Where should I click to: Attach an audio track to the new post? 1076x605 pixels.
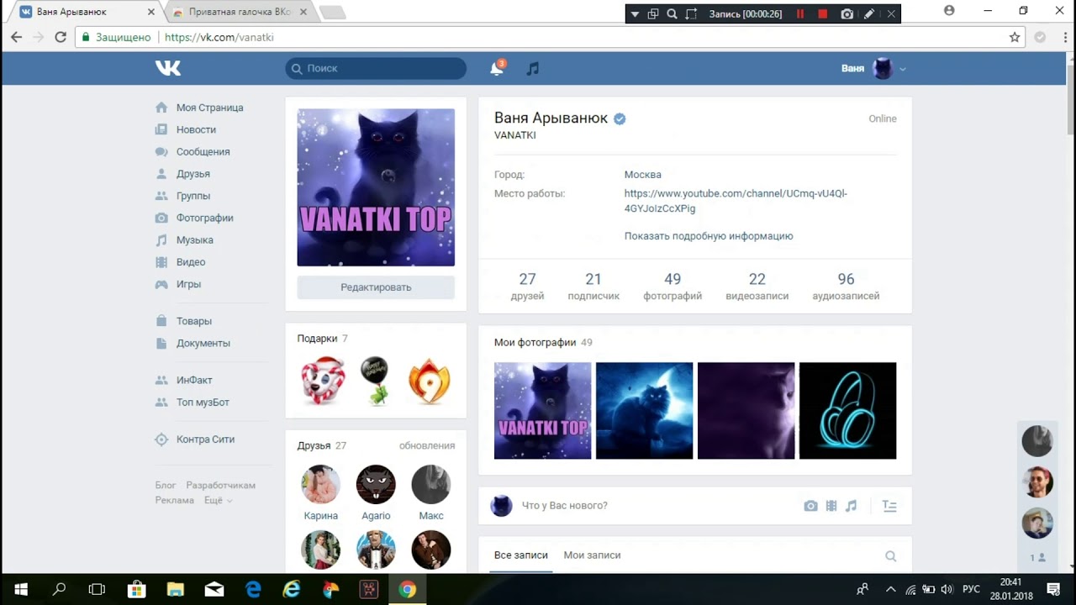click(852, 506)
